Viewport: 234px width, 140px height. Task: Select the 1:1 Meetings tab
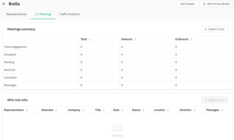click(43, 14)
